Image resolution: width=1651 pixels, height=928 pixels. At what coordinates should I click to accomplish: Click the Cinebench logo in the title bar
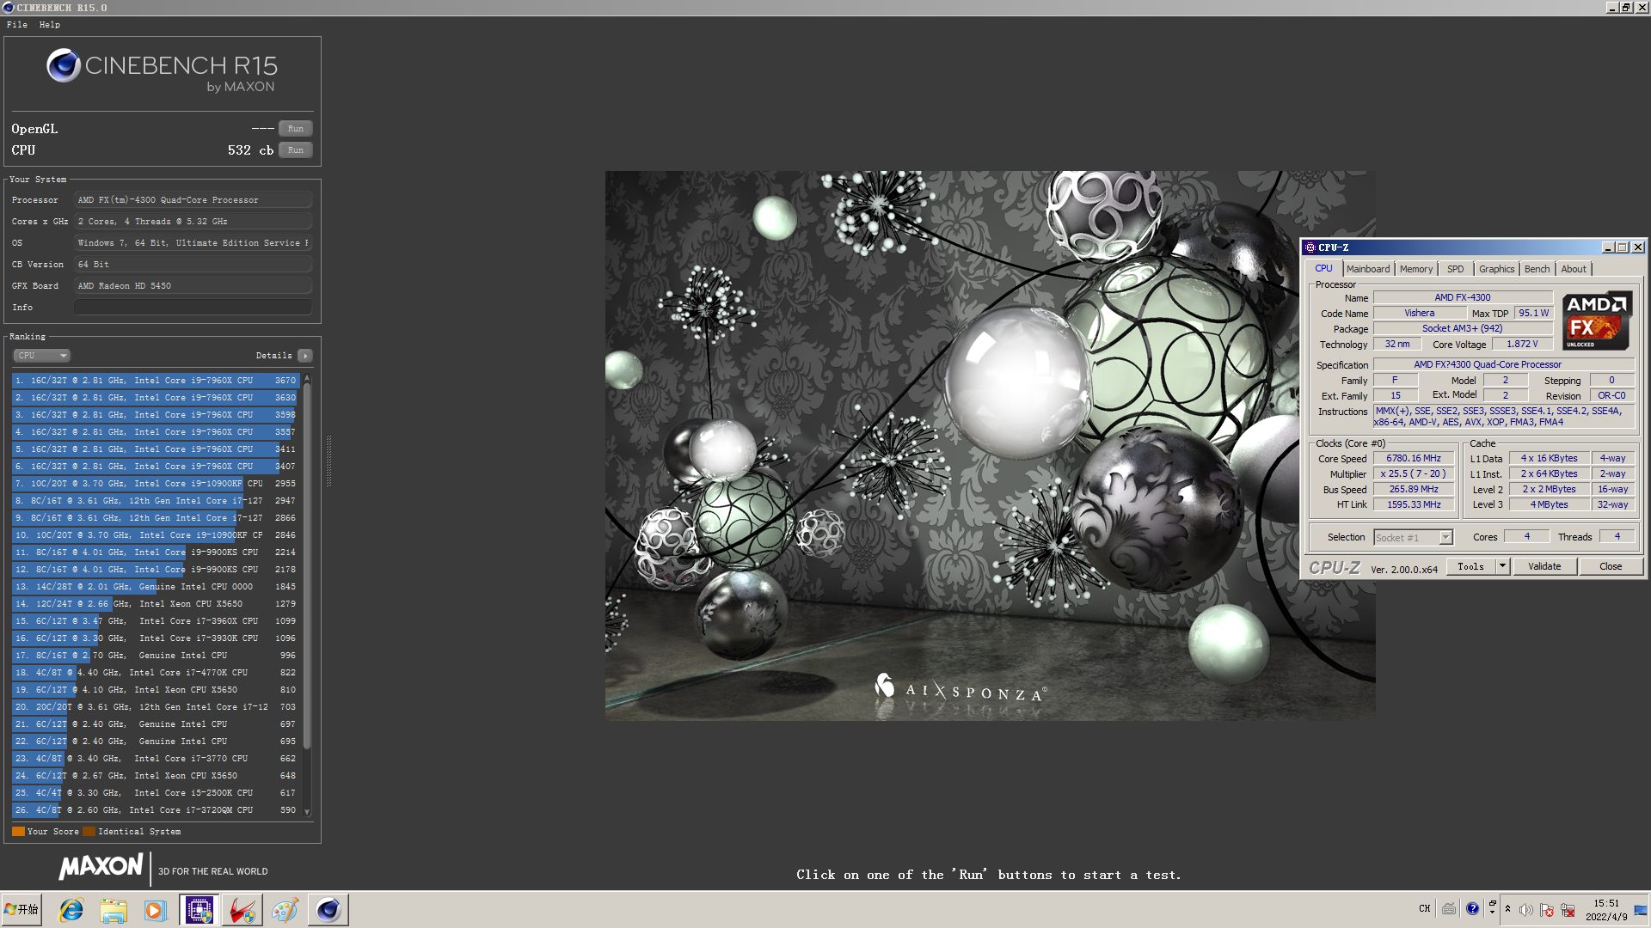(x=8, y=8)
